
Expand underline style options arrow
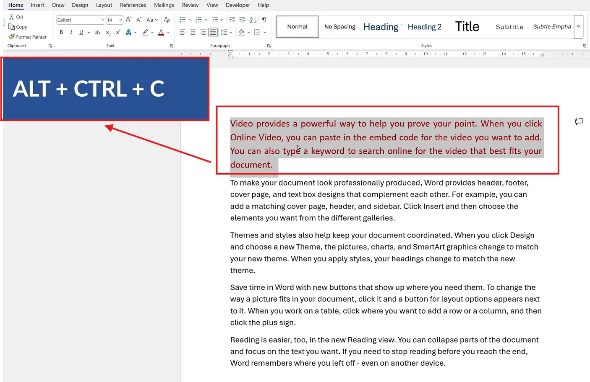[89, 32]
